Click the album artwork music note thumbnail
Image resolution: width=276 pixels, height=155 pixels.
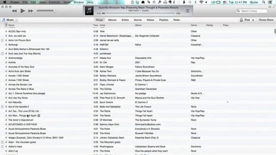click(89, 11)
